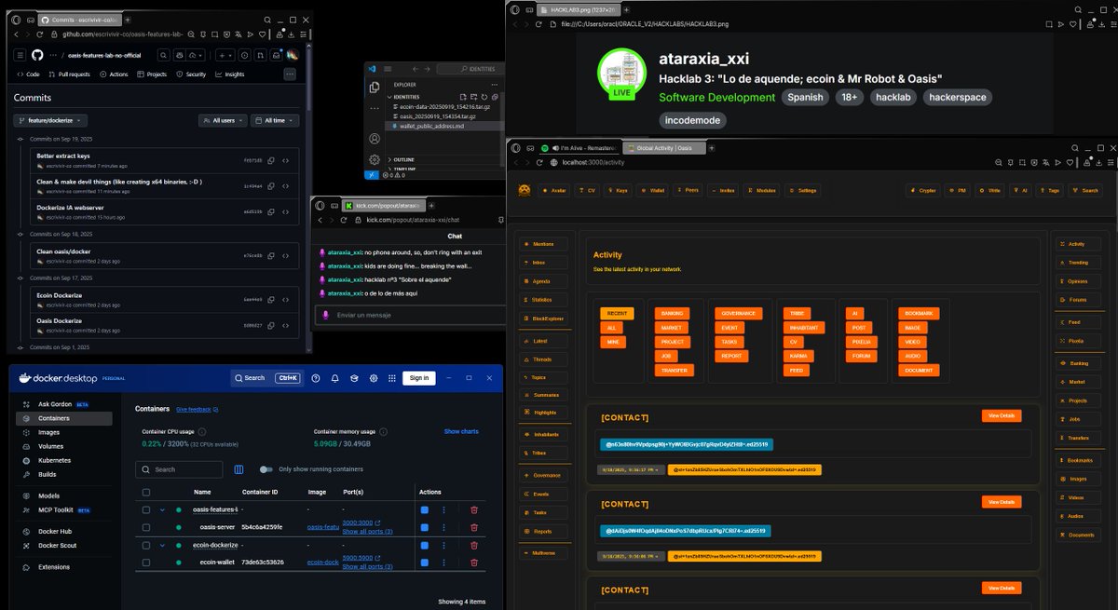
Task: Collapse the oasis-features stack chevron
Action: (162, 509)
